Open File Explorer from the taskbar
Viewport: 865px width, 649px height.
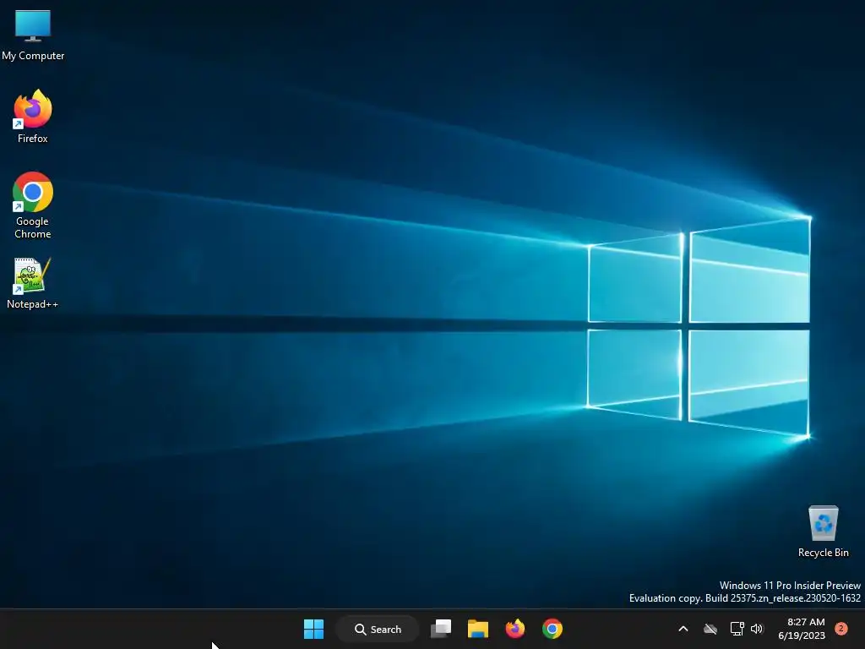click(478, 629)
